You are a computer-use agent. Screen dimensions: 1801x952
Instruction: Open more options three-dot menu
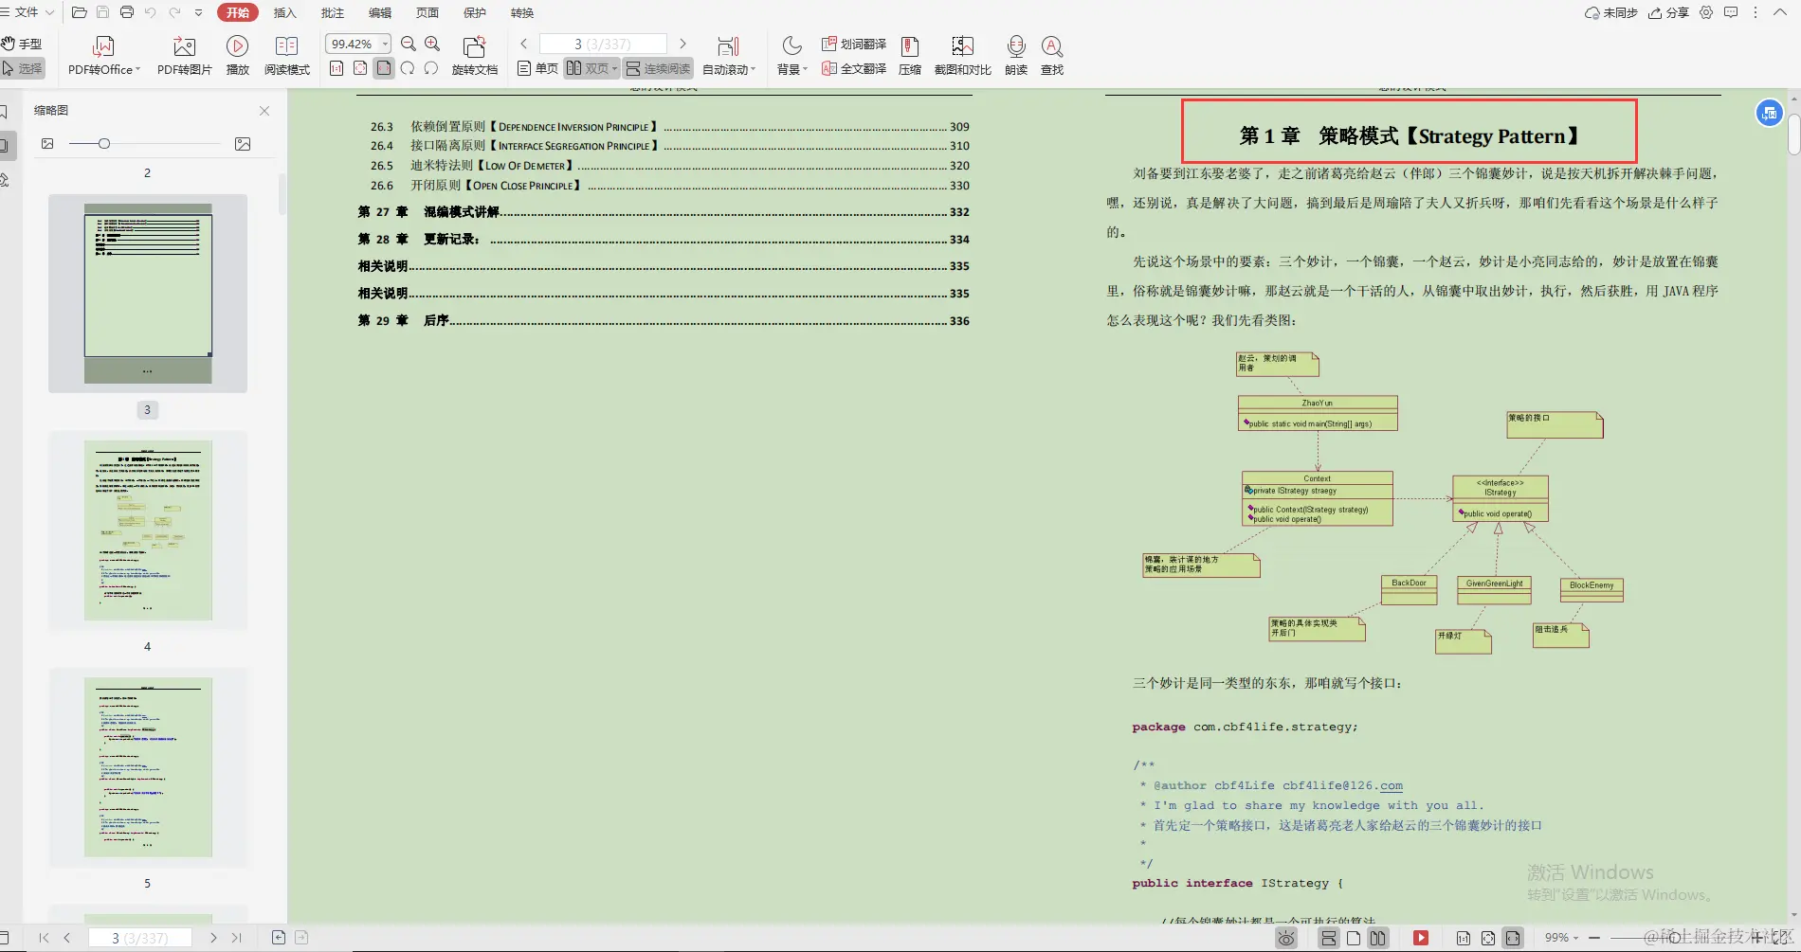(x=1756, y=12)
